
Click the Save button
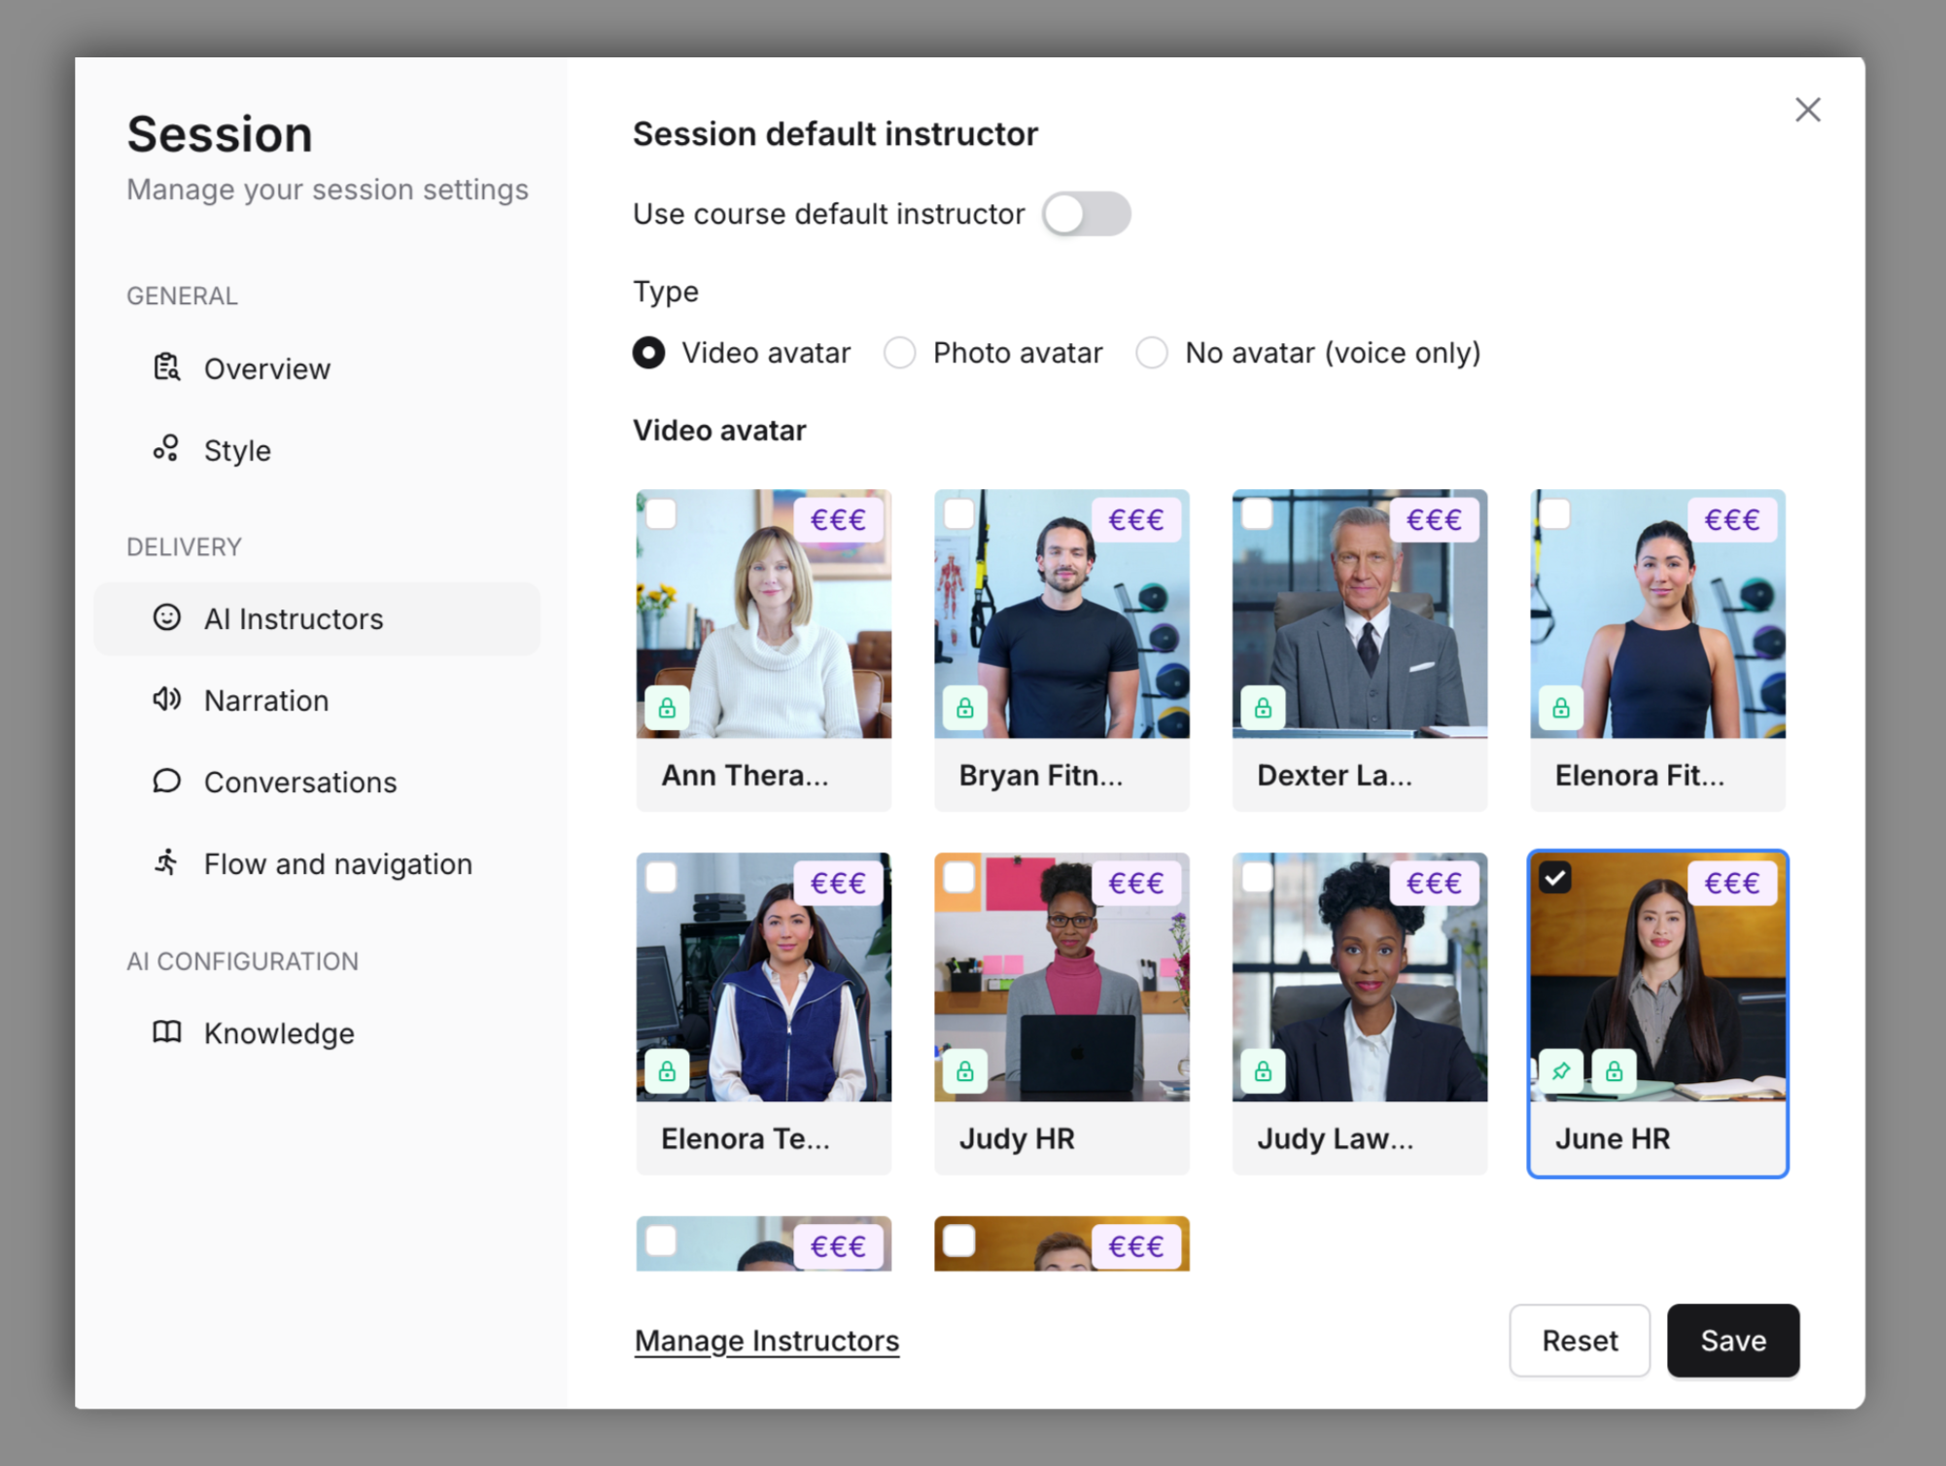pyautogui.click(x=1732, y=1341)
